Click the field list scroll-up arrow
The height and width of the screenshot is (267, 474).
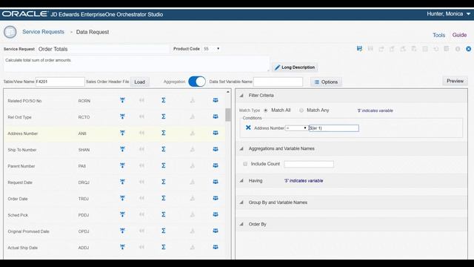(228, 92)
